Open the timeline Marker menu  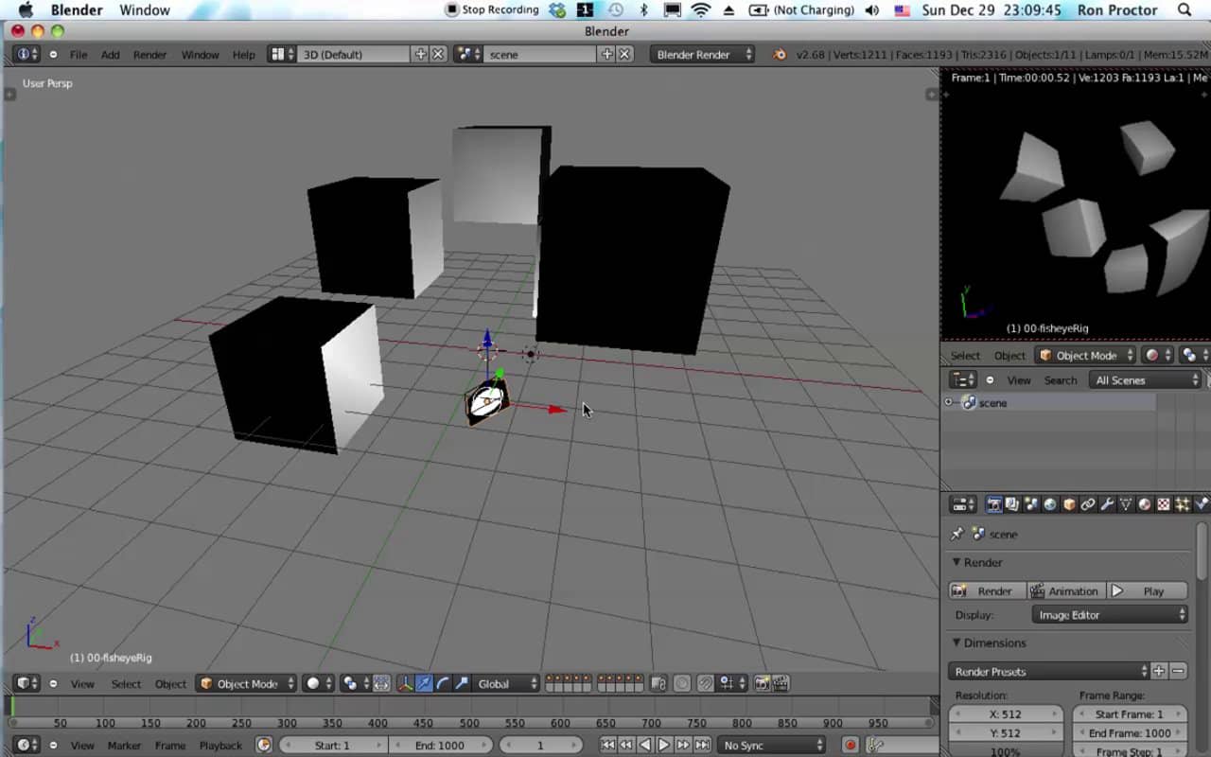(x=124, y=745)
